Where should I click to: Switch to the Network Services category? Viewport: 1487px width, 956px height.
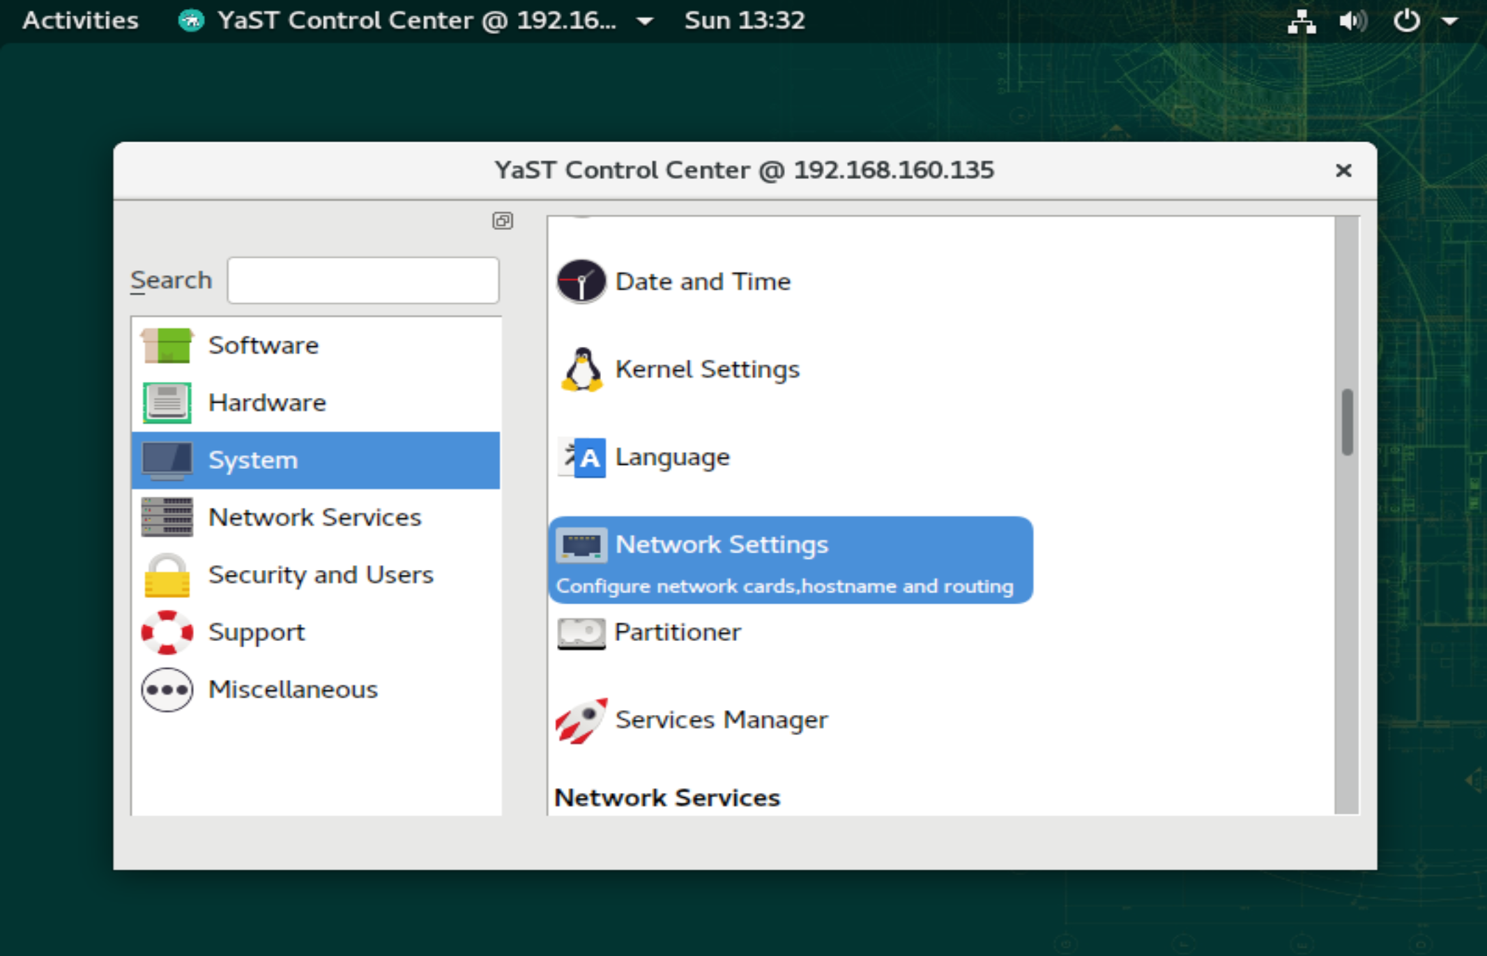(314, 518)
